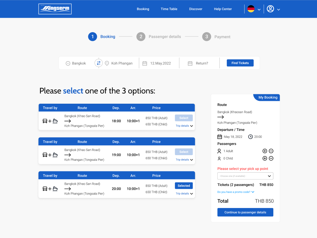Viewport: 317px width, 238px height.
Task: Open the German flag language selector
Action: (x=254, y=9)
